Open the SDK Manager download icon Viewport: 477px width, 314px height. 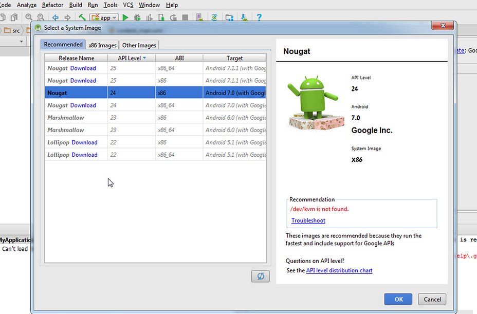(x=244, y=17)
